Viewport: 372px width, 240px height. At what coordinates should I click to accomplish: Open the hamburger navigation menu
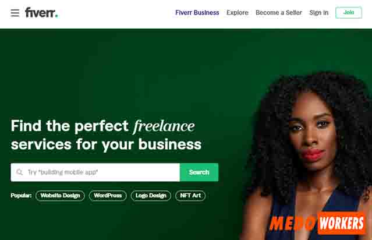pos(15,13)
